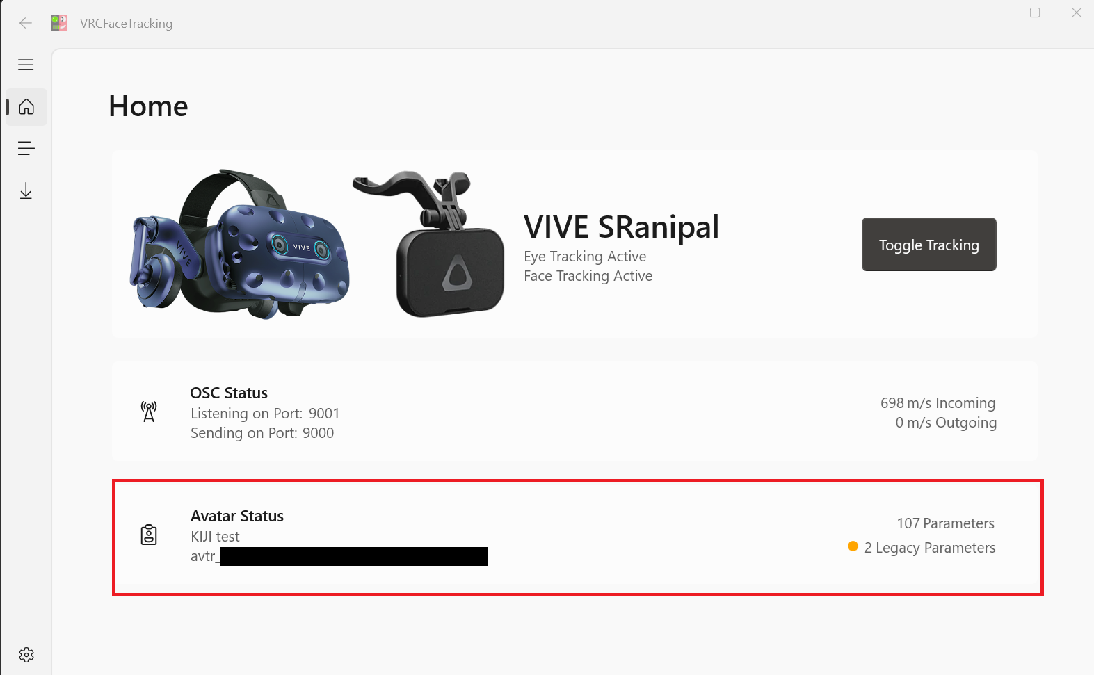Click the back arrow in title bar
Viewport: 1094px width, 675px height.
[x=26, y=23]
